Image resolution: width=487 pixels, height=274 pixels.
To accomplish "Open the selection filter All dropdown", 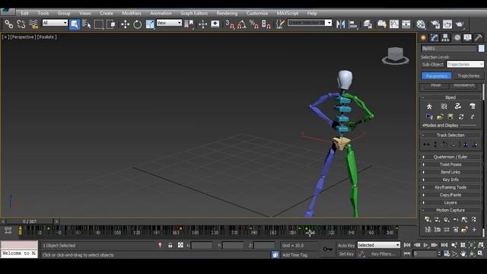I will pos(55,23).
